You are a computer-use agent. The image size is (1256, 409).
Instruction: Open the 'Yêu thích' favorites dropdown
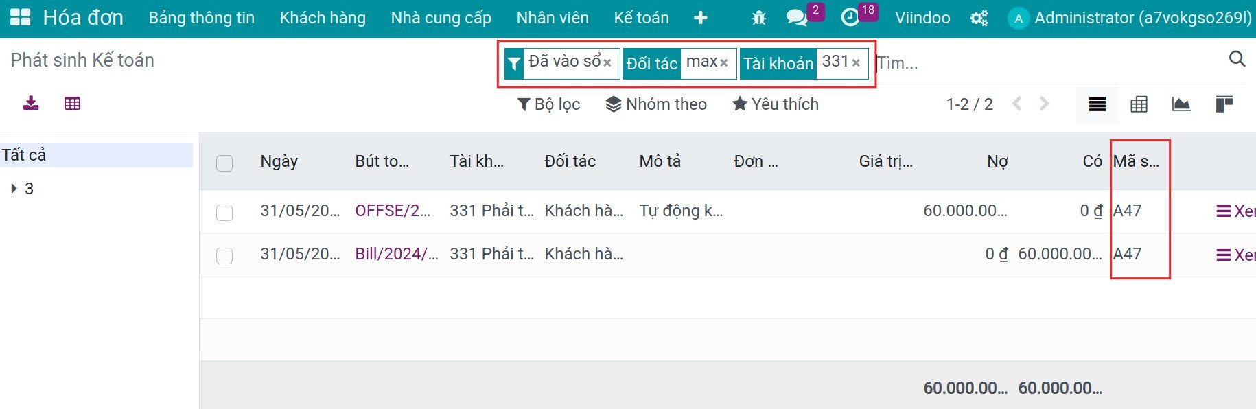click(x=776, y=104)
